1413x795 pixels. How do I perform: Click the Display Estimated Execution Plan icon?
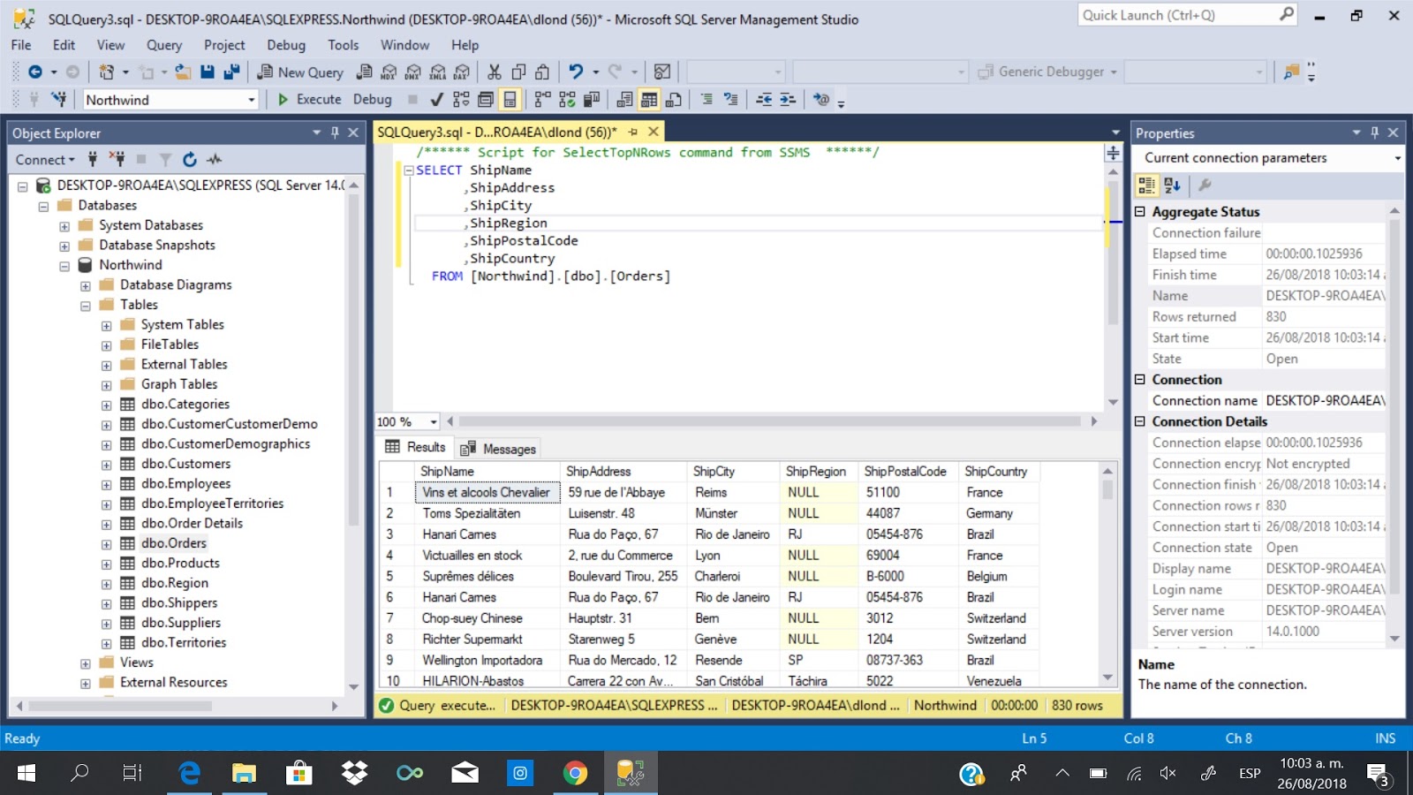pyautogui.click(x=459, y=99)
